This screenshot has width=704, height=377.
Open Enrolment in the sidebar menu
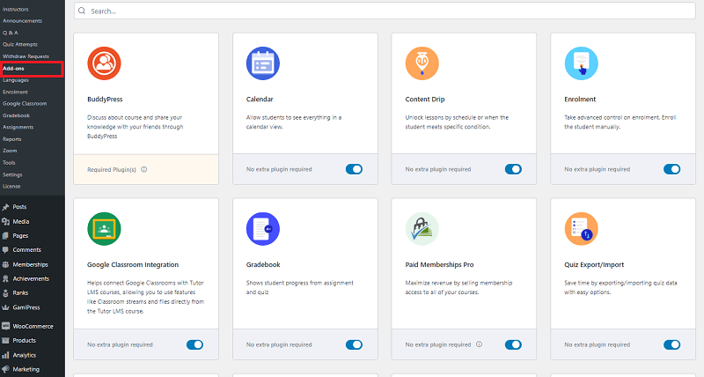tap(15, 92)
